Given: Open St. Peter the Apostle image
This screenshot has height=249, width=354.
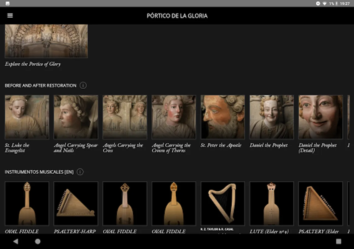Looking at the screenshot, I should tap(223, 117).
